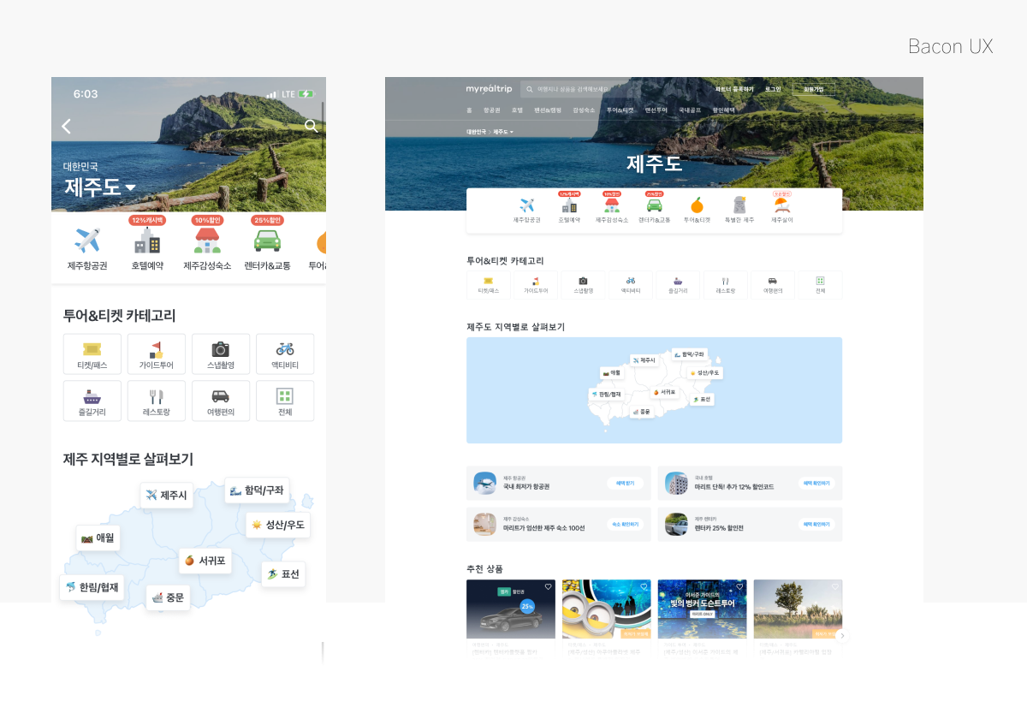Image resolution: width=1027 pixels, height=719 pixels.
Task: Favorite the tree field product card
Action: click(835, 587)
